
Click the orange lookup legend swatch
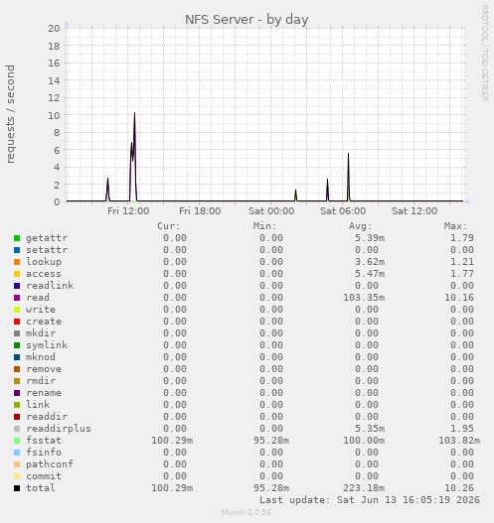click(x=17, y=262)
